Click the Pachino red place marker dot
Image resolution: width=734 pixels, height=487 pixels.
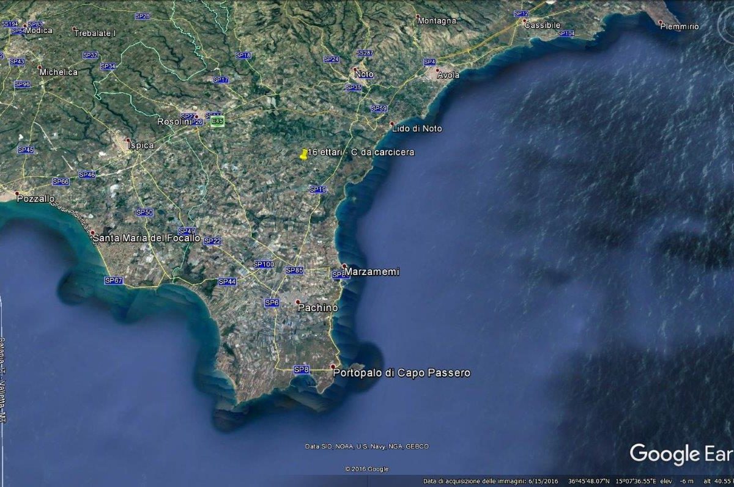click(x=298, y=302)
